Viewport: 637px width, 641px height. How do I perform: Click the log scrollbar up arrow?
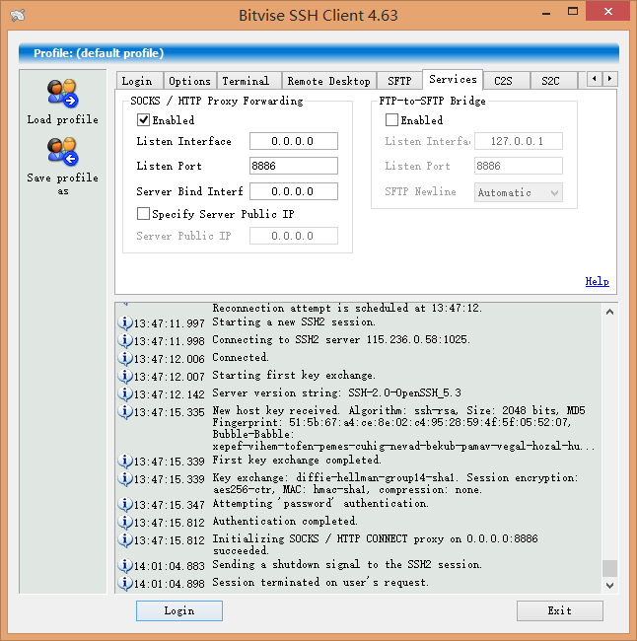point(609,313)
